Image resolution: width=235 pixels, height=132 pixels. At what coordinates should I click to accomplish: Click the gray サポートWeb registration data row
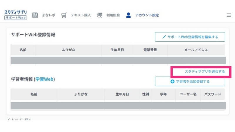tap(118, 60)
